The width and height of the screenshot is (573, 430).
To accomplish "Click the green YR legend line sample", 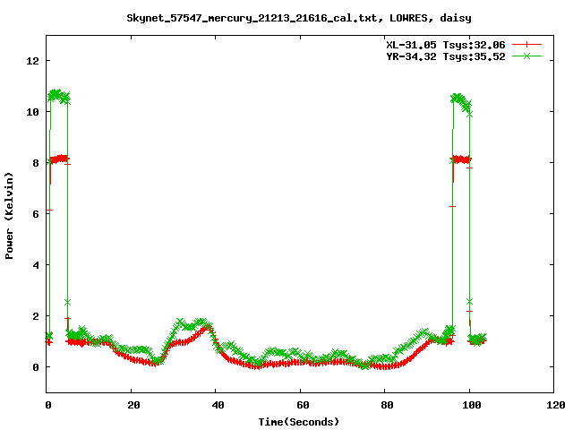I will coord(526,56).
